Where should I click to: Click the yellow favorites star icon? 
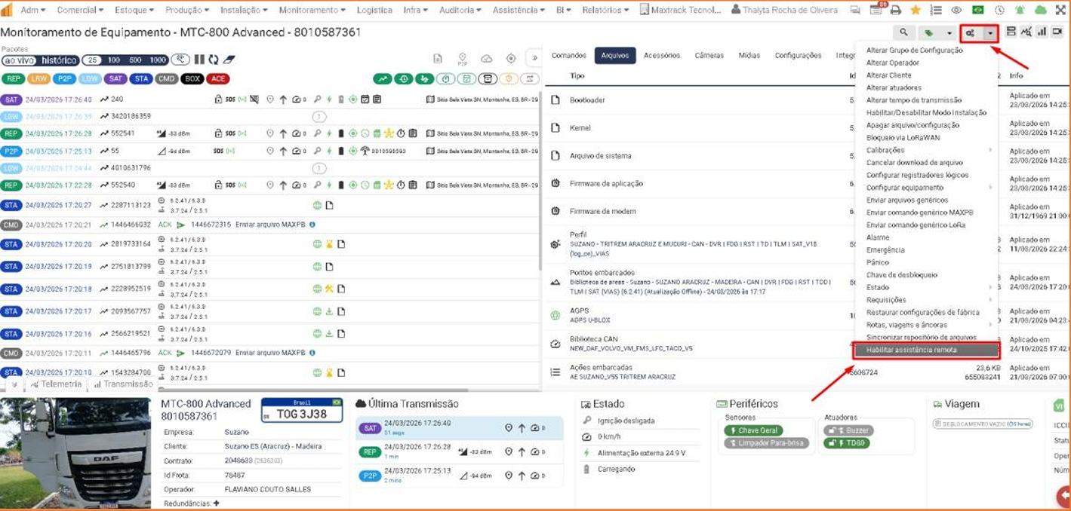point(916,10)
